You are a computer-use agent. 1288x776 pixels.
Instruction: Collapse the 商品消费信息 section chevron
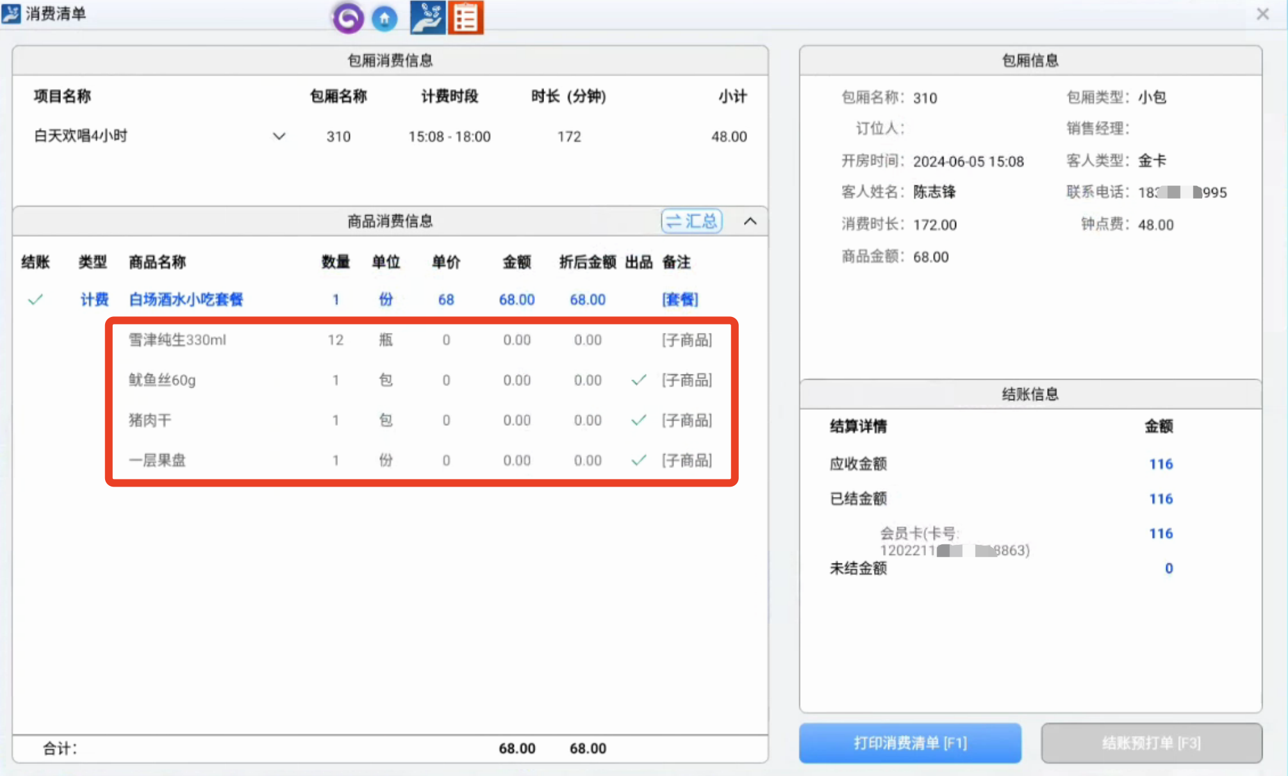750,222
